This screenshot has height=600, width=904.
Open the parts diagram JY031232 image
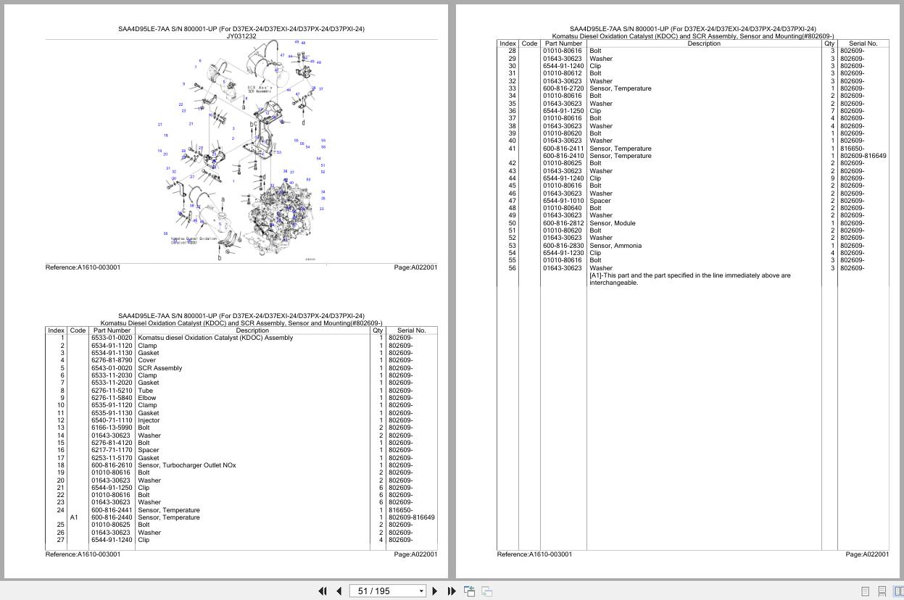pos(241,151)
